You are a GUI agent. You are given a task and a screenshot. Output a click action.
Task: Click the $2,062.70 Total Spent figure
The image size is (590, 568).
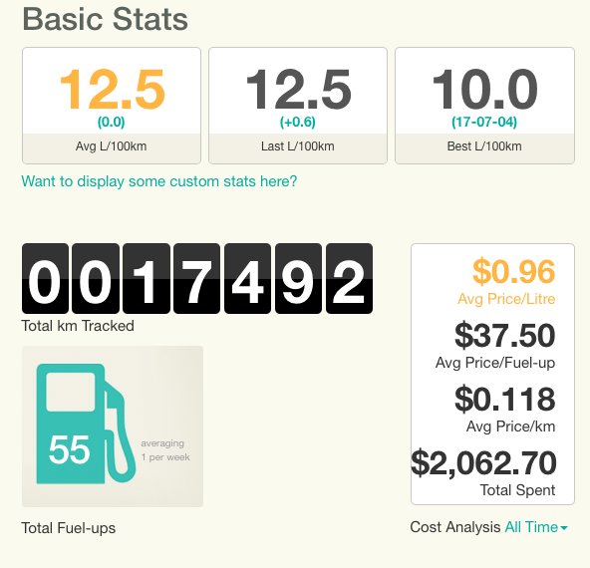pos(483,462)
